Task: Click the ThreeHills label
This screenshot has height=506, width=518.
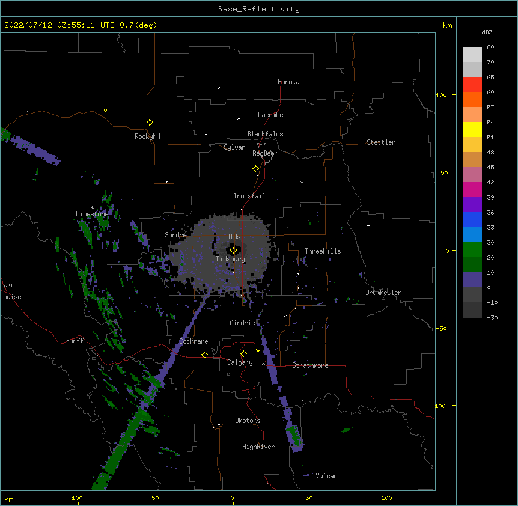Action: (323, 251)
